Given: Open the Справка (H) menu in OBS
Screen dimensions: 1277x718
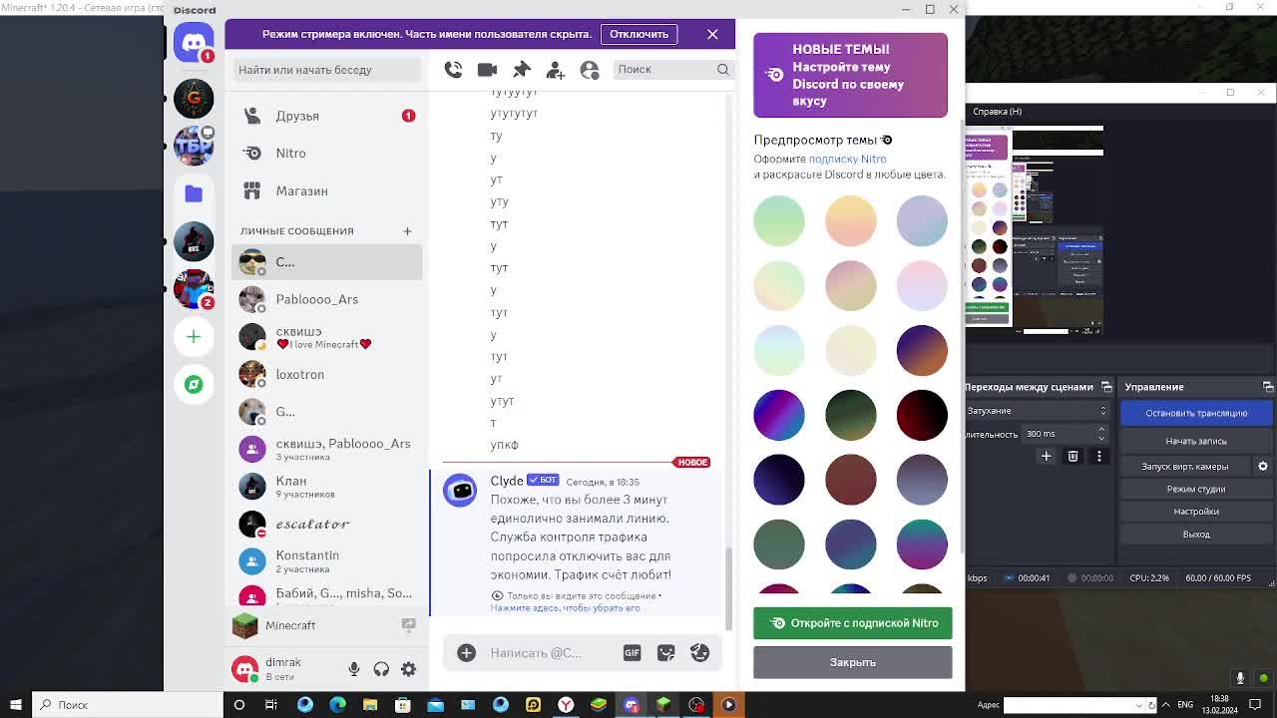Looking at the screenshot, I should pyautogui.click(x=998, y=112).
